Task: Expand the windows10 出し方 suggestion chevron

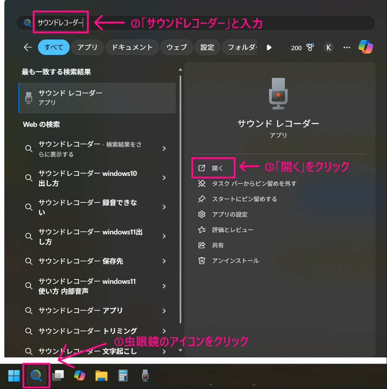Action: tap(164, 178)
